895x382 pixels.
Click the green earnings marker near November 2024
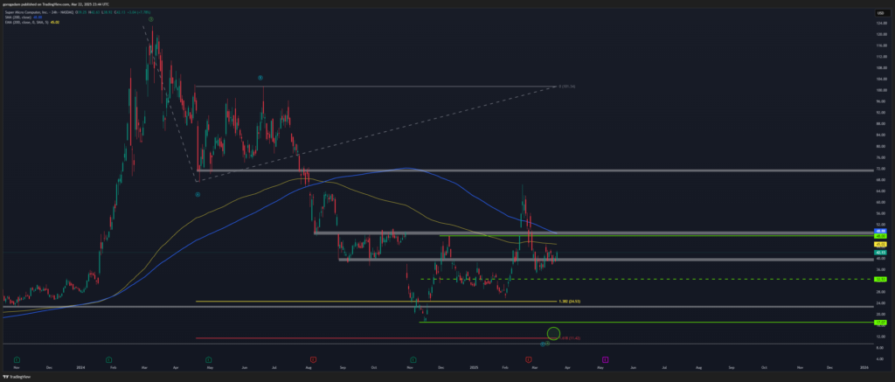pos(413,359)
